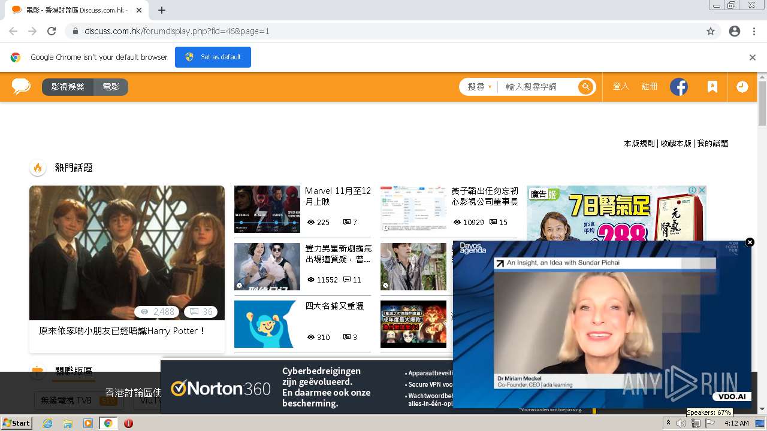Open 本版規則 forum rules link
Viewport: 767px width, 431px height.
point(639,144)
